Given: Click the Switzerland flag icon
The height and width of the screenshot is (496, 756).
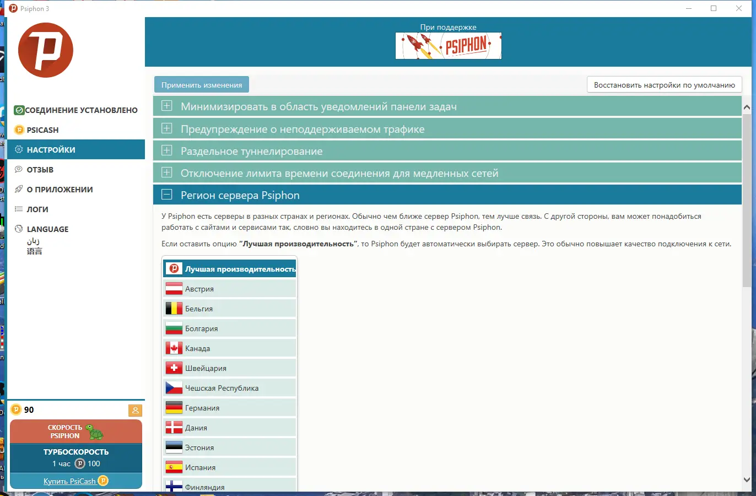Looking at the screenshot, I should pos(174,368).
